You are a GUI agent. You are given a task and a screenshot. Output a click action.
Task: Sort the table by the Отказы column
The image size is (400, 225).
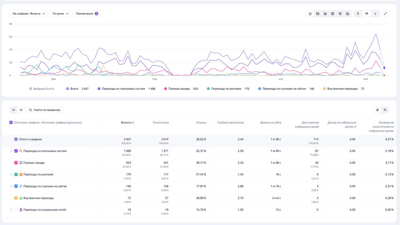[201, 122]
